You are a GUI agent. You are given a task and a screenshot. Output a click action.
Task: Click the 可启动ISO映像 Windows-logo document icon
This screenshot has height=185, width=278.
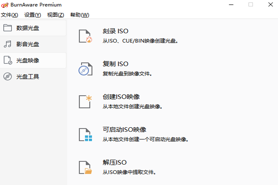85,135
